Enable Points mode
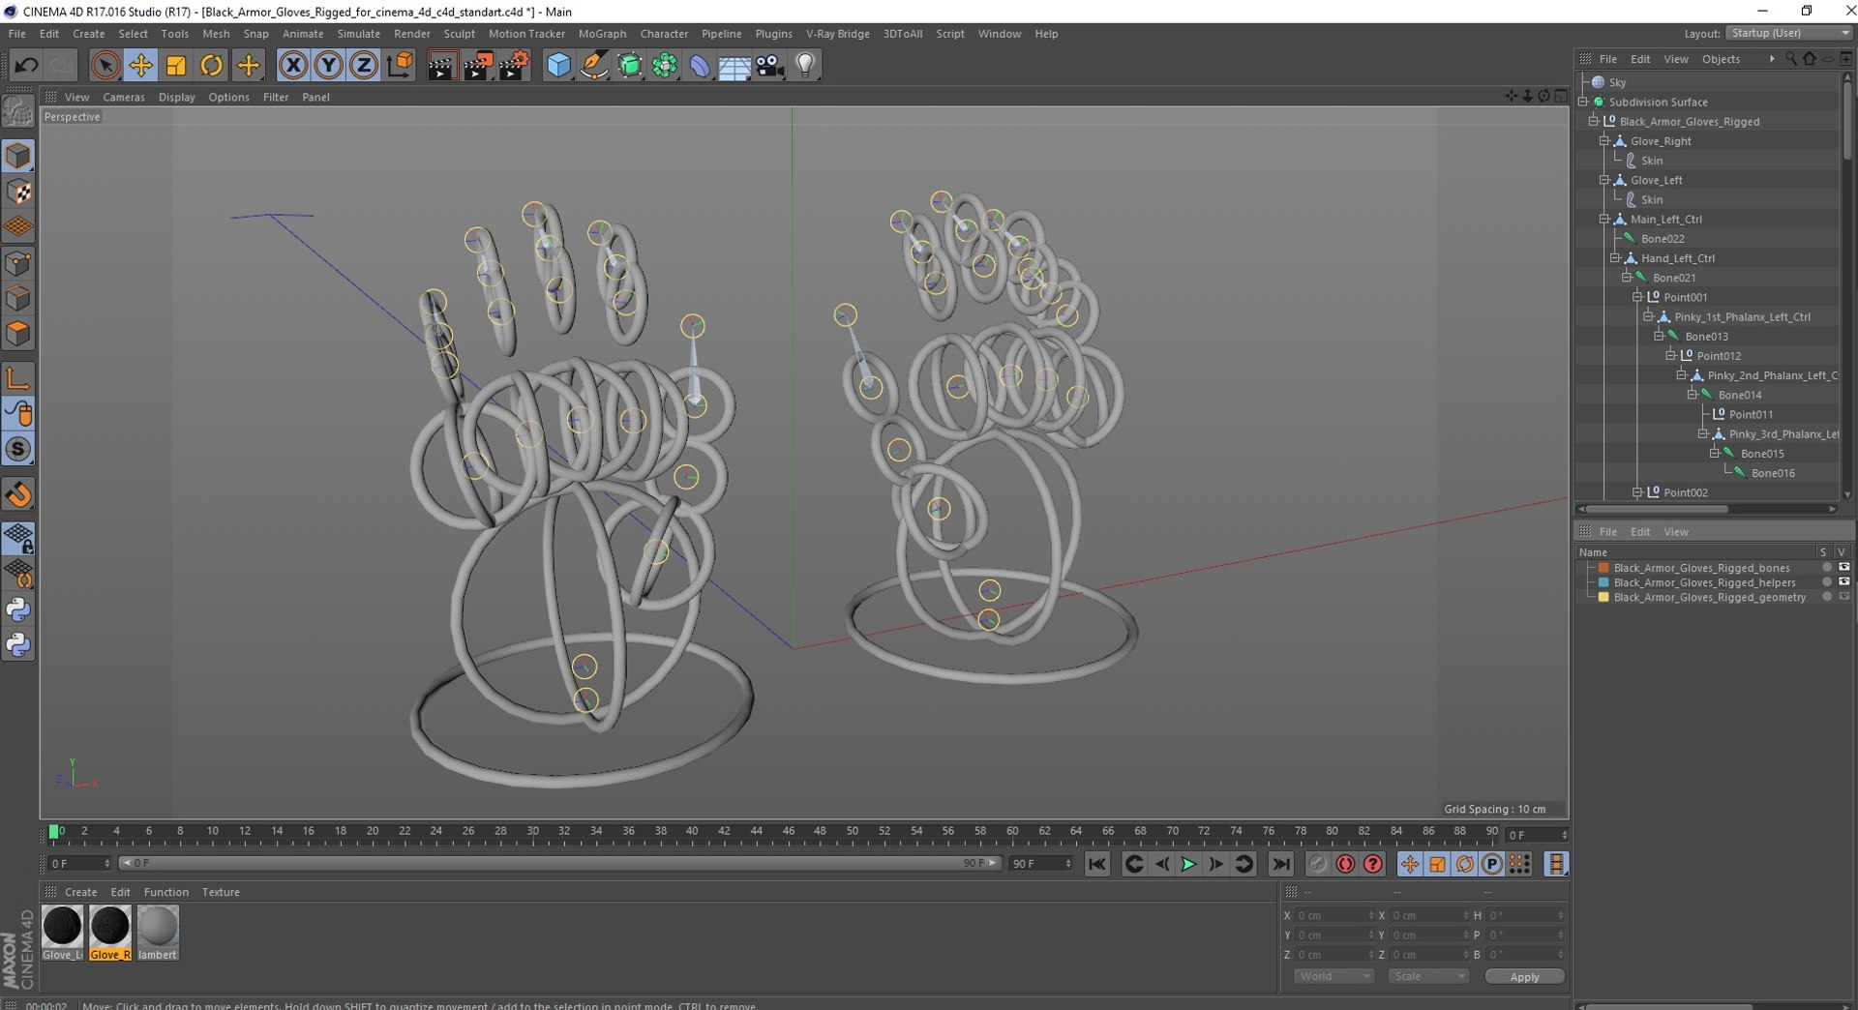Image resolution: width=1858 pixels, height=1010 pixels. coord(18,263)
